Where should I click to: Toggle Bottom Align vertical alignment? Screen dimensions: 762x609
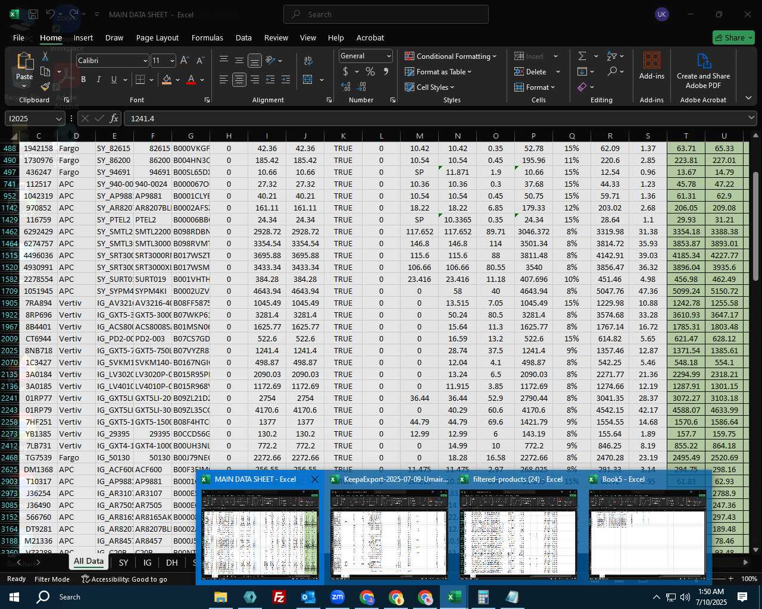click(x=254, y=61)
